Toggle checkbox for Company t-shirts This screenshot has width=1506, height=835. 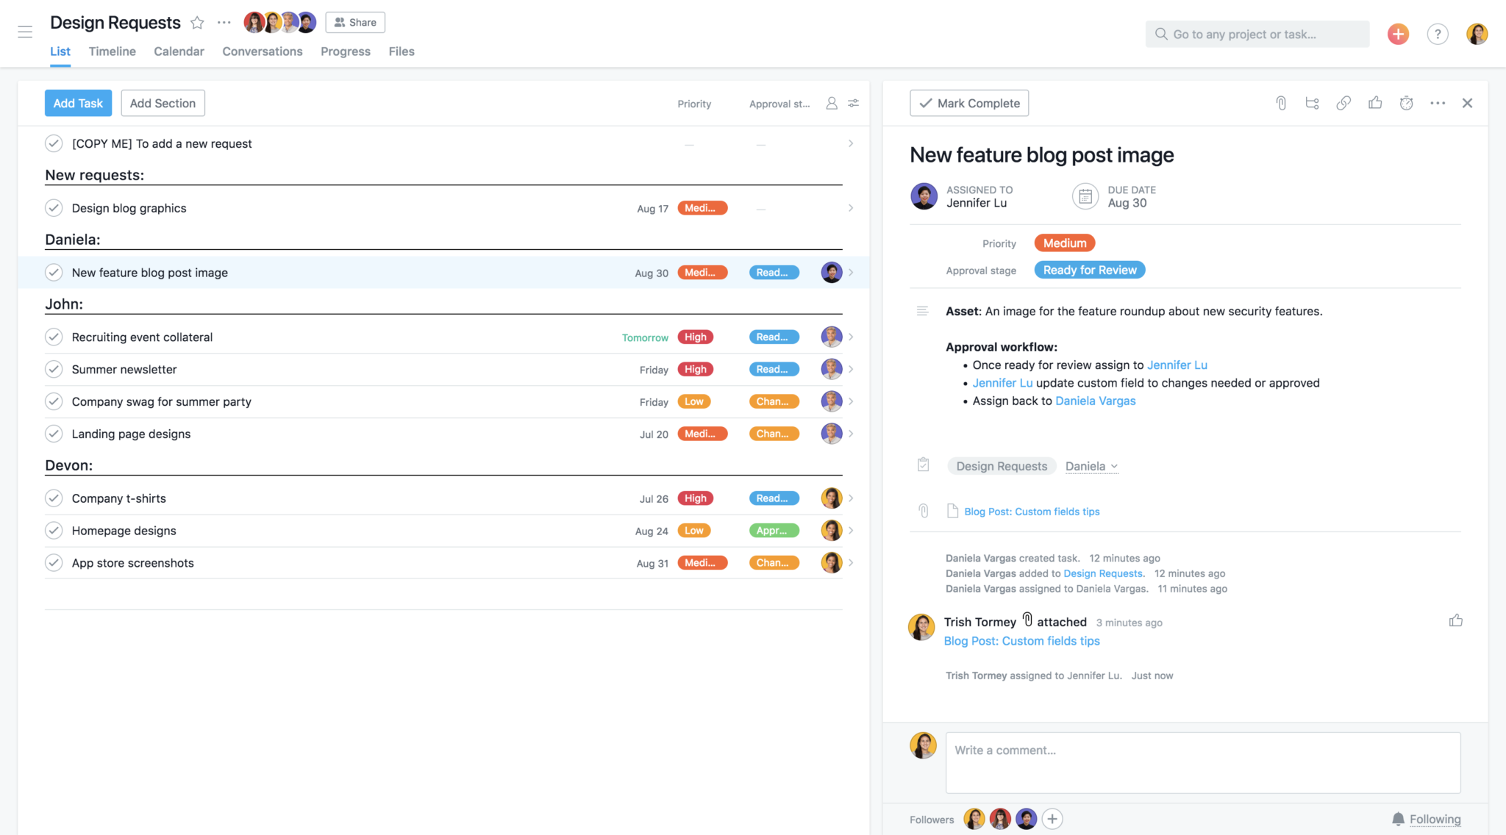pos(52,498)
